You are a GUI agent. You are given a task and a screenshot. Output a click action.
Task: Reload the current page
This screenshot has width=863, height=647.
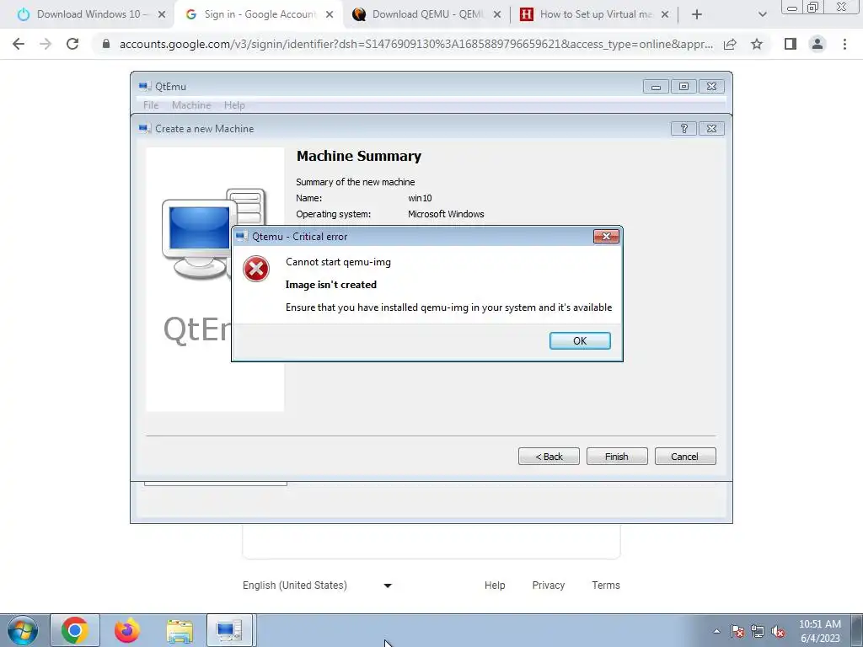click(72, 44)
